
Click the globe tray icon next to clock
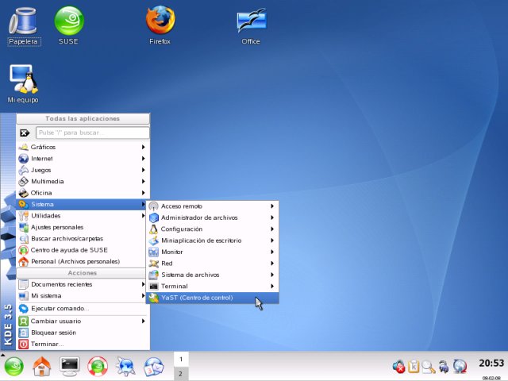(x=460, y=367)
